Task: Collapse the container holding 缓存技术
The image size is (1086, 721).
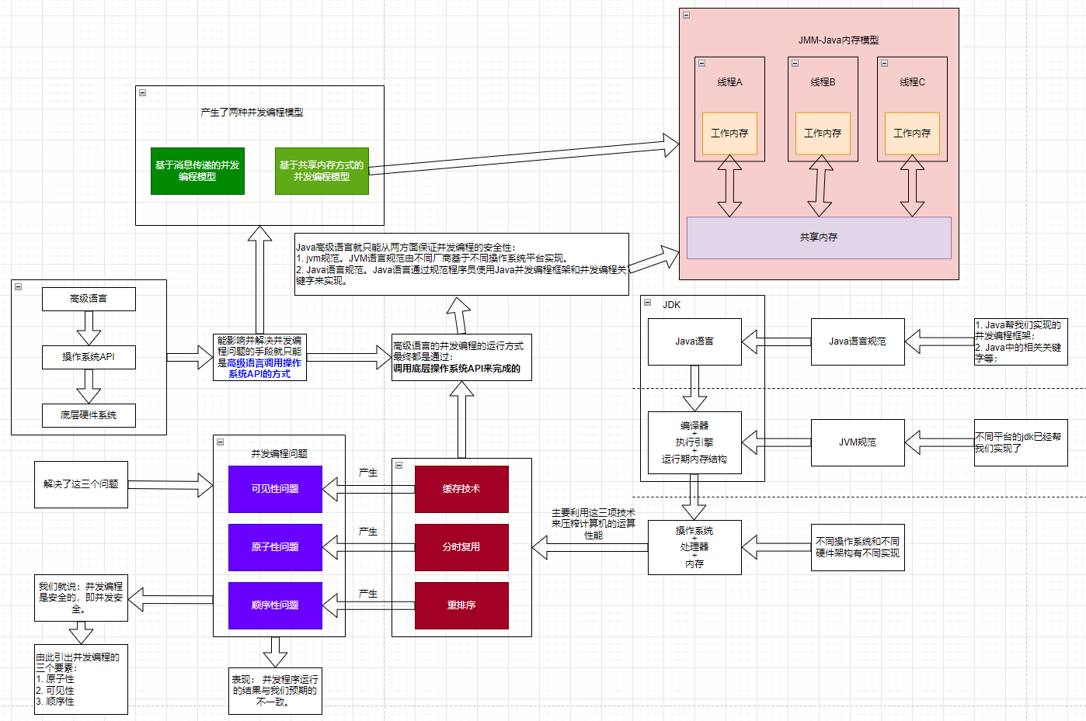Action: (x=399, y=466)
